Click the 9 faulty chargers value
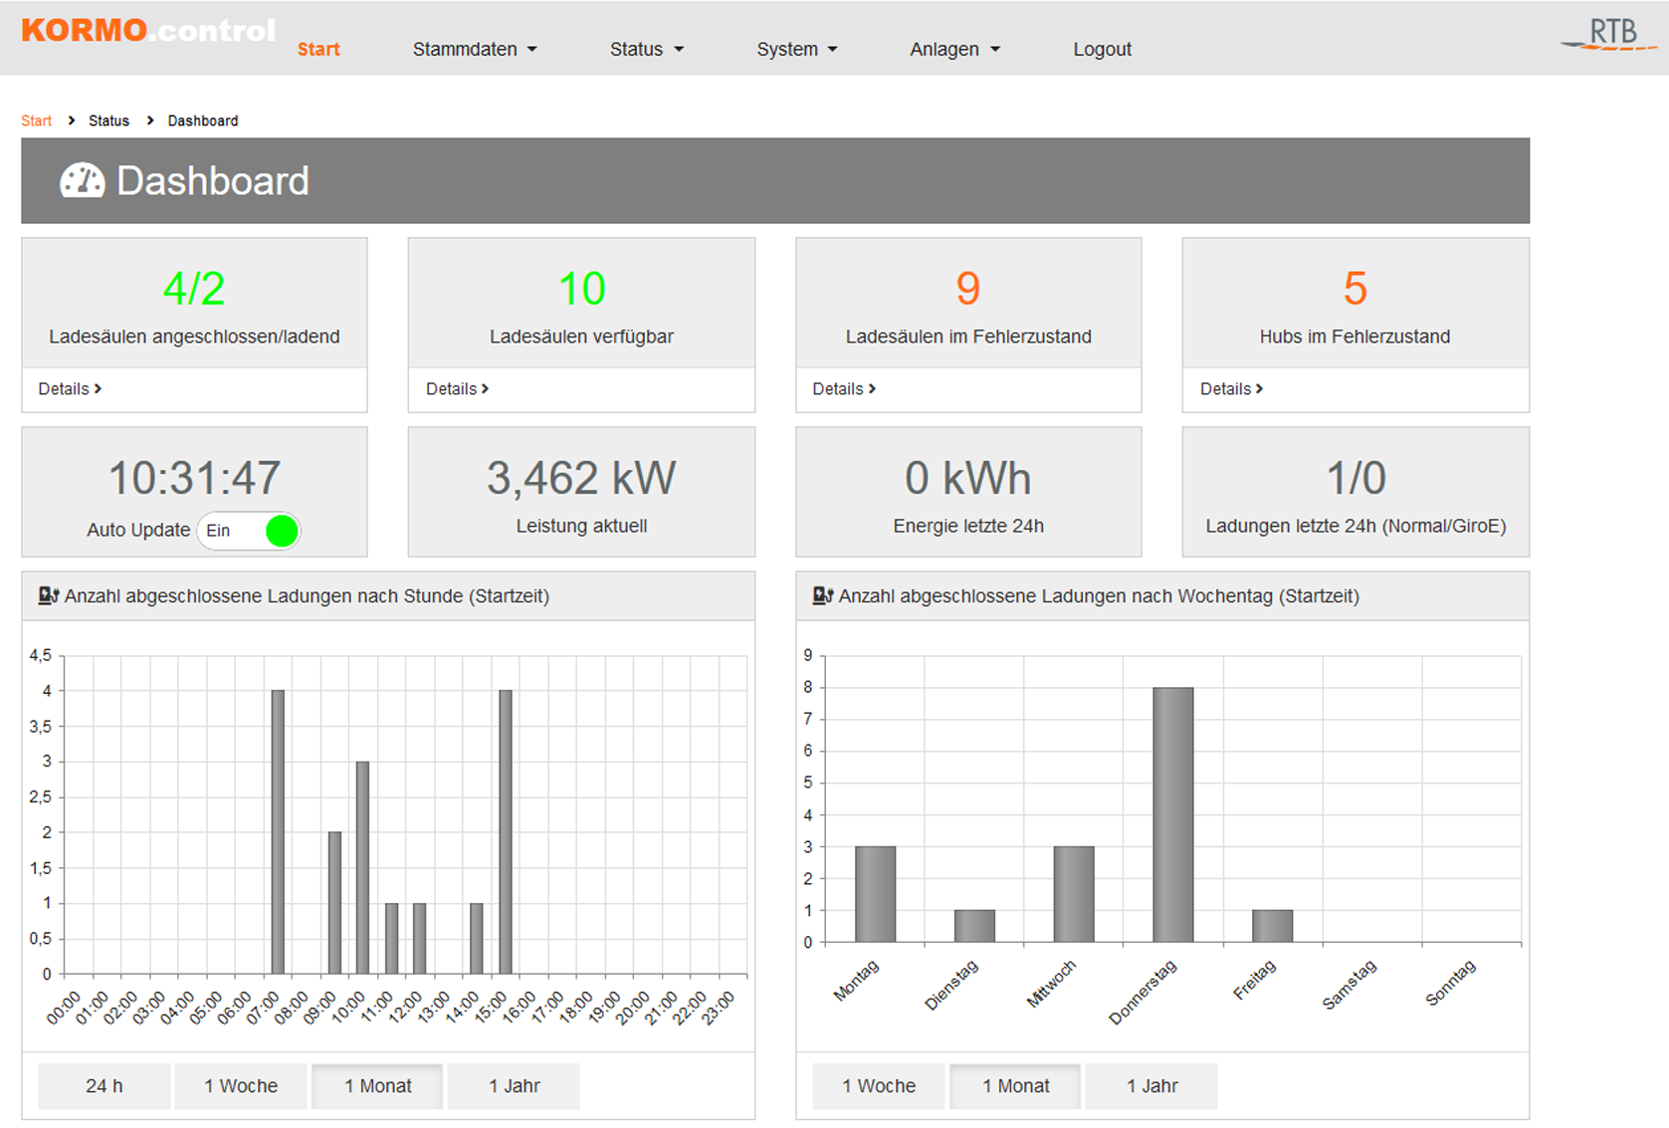Image resolution: width=1669 pixels, height=1128 pixels. [x=968, y=289]
